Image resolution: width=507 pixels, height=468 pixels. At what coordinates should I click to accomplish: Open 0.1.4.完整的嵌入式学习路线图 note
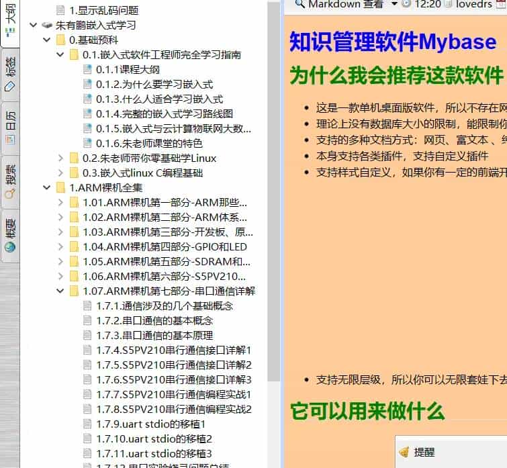tap(165, 113)
